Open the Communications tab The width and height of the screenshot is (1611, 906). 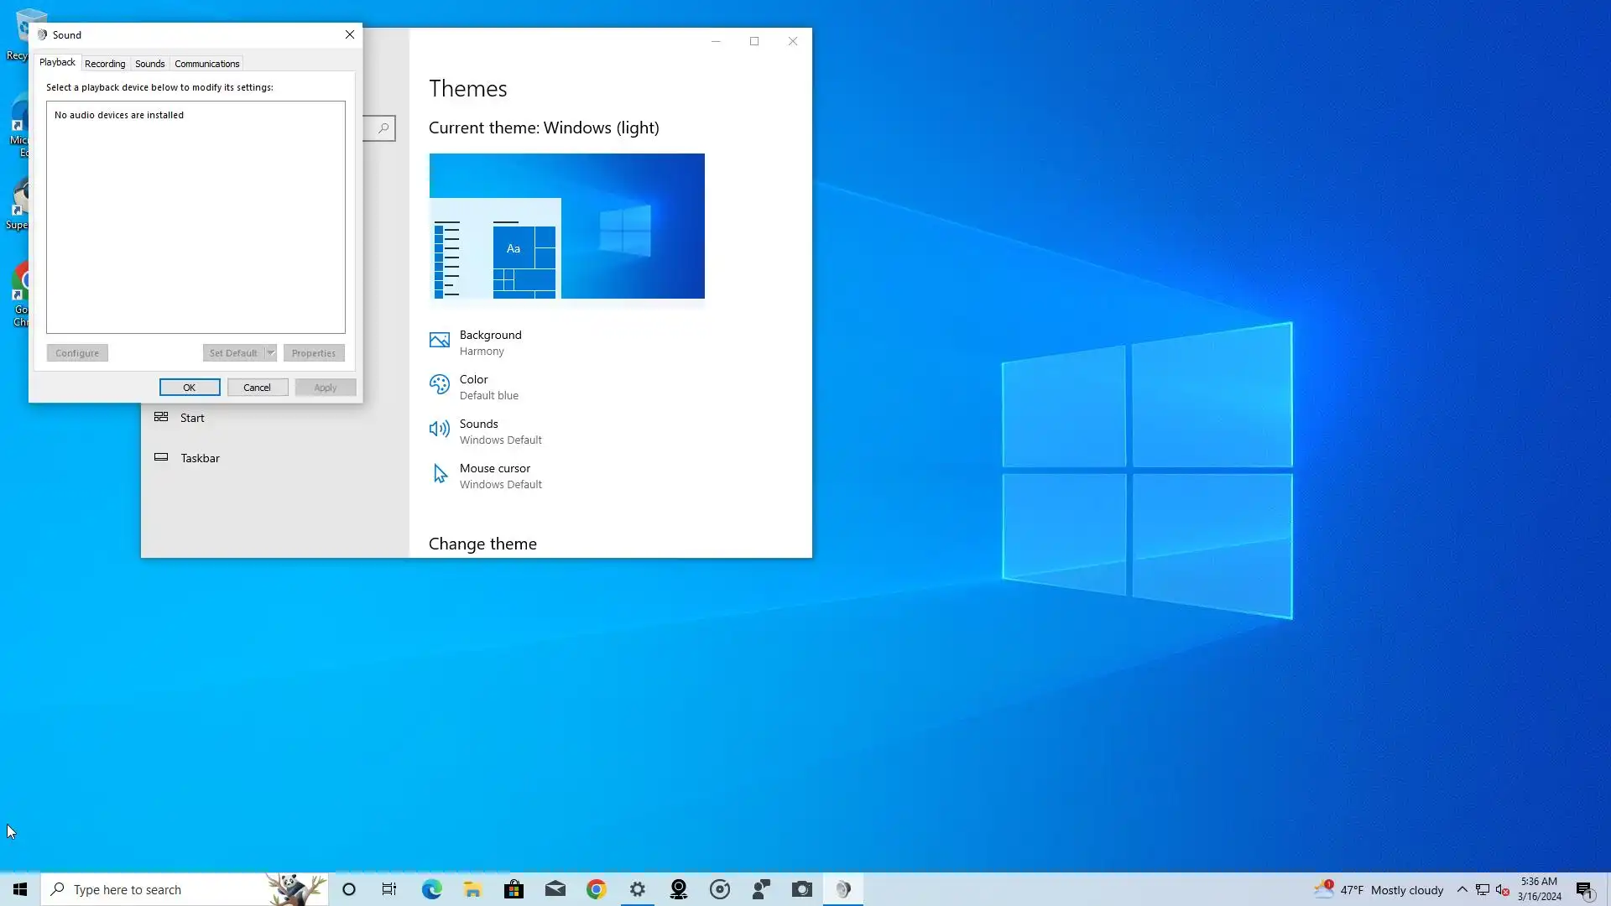coord(206,64)
